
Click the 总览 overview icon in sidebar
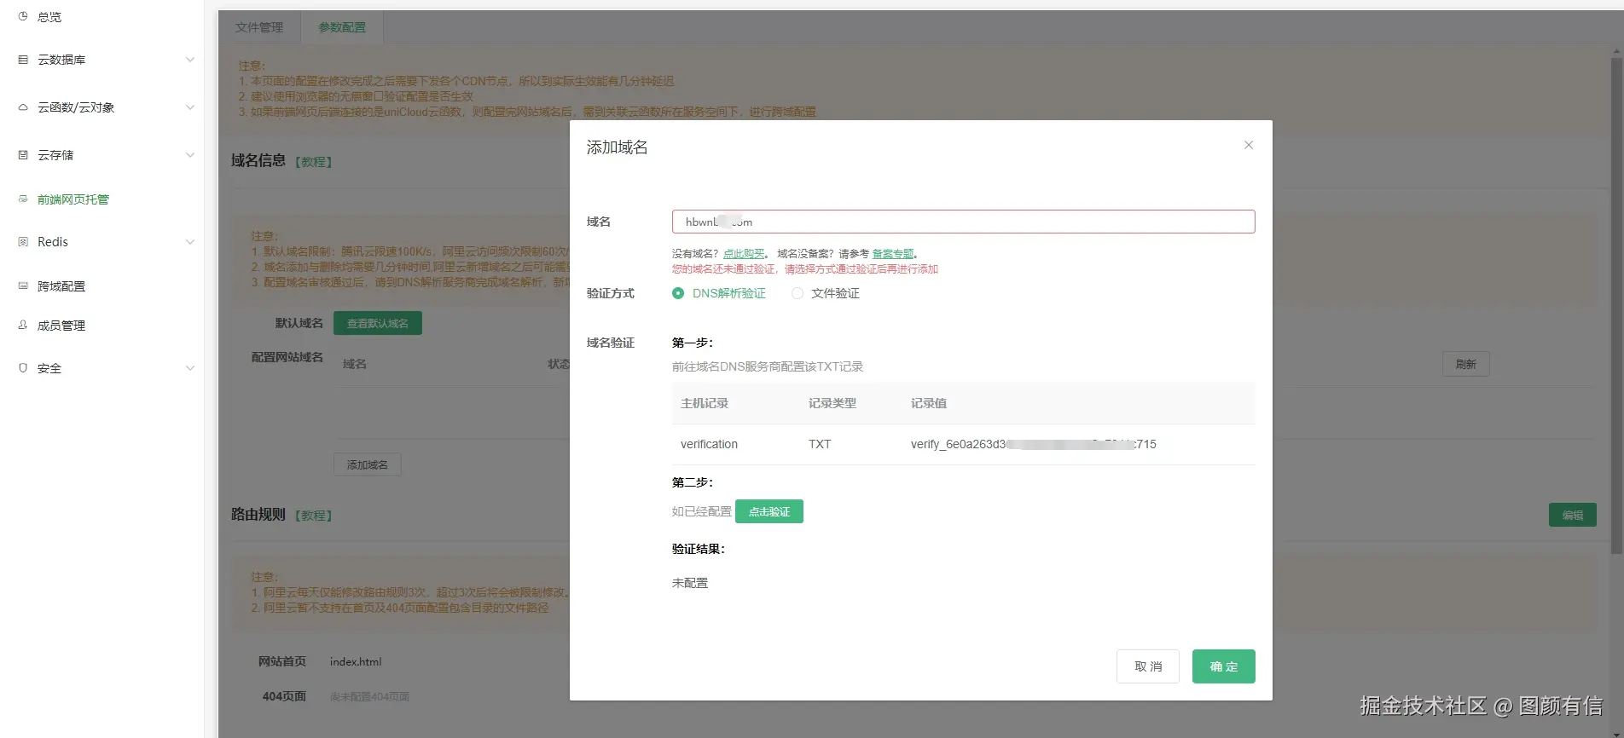(x=23, y=16)
